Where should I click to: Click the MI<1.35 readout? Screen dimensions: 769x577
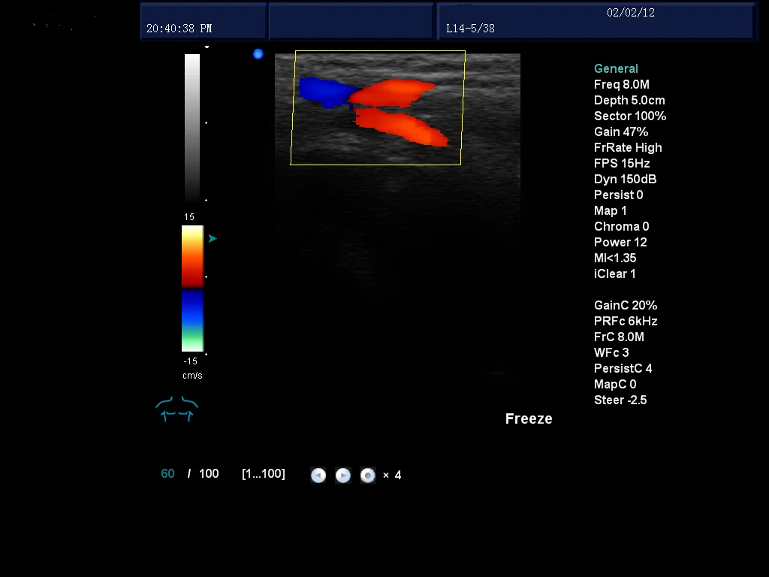coord(615,258)
